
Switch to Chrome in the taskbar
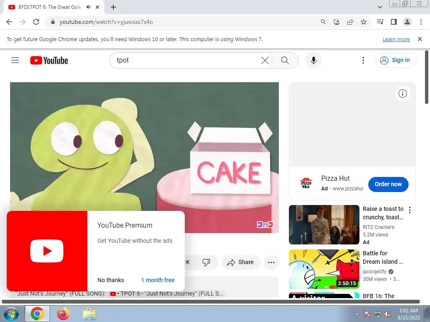37,314
